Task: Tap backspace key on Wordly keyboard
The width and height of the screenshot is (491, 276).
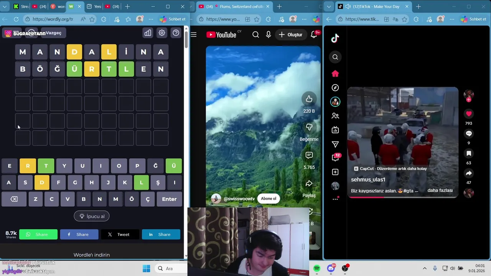Action: (x=14, y=199)
